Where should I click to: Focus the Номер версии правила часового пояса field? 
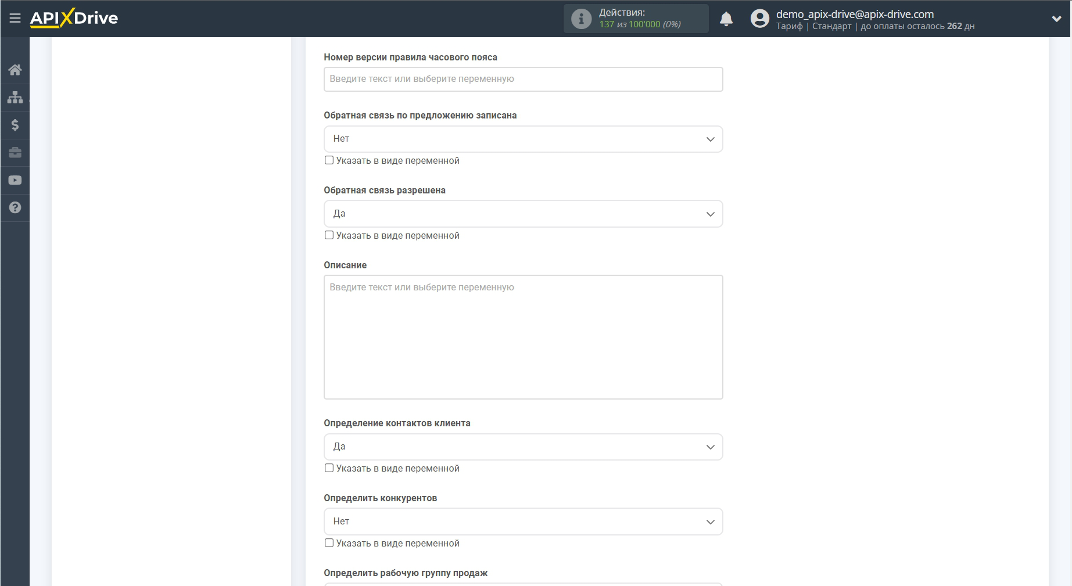[x=523, y=79]
